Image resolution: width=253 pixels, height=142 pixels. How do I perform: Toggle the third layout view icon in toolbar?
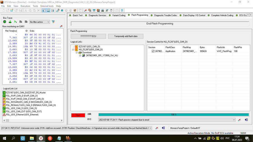click(52, 11)
